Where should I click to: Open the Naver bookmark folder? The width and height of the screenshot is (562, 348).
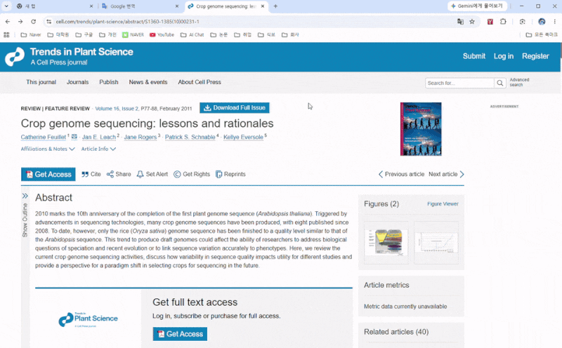click(31, 34)
